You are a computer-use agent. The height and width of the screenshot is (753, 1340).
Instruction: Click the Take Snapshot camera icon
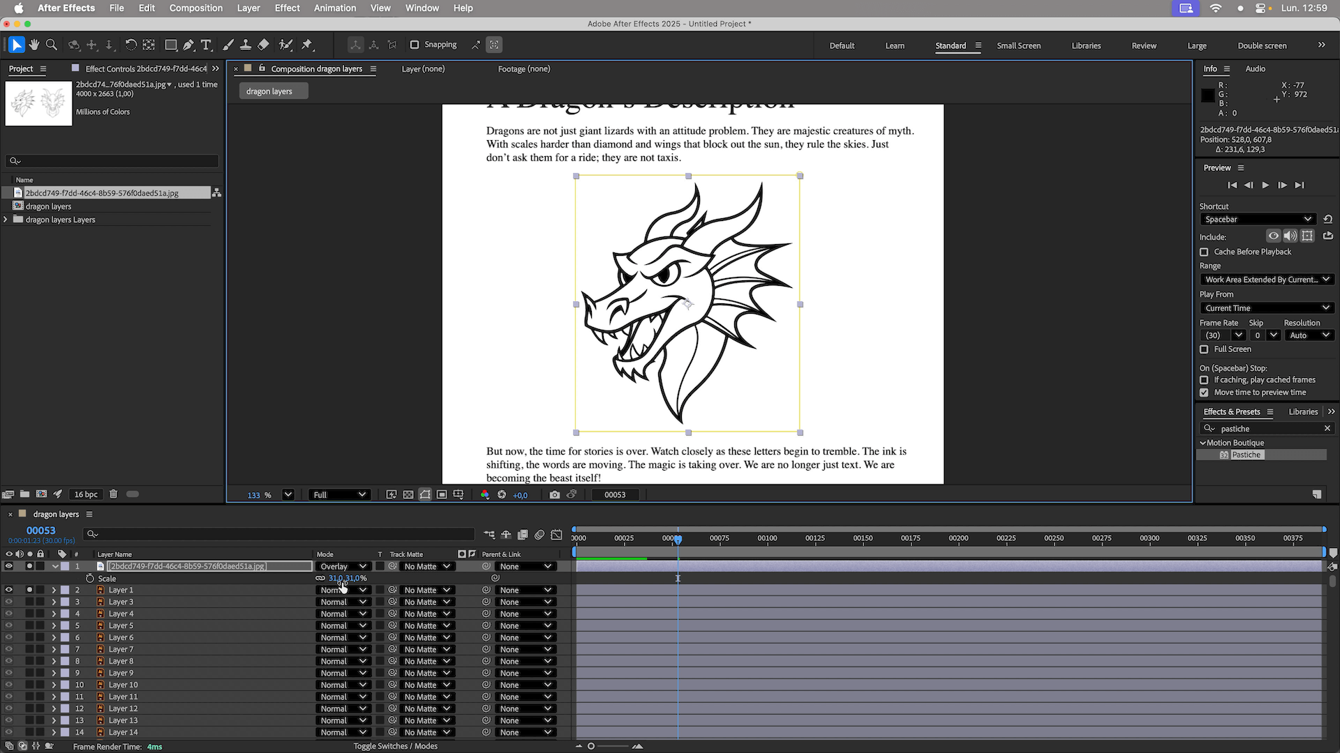point(554,494)
